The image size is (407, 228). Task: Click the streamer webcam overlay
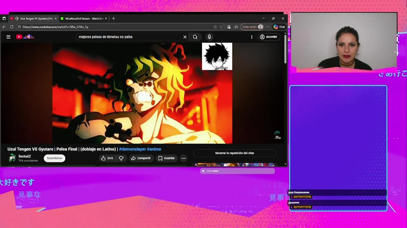(344, 41)
